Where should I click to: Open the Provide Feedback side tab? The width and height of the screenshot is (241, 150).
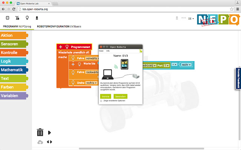238,78
